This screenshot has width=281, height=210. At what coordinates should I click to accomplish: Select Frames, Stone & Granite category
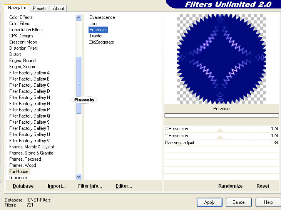[31, 153]
